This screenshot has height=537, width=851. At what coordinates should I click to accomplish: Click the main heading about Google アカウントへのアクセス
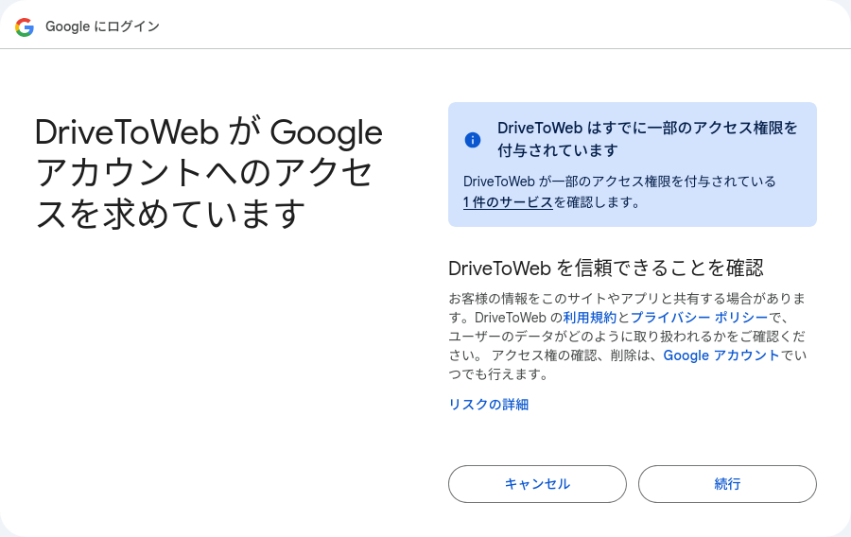coord(208,173)
